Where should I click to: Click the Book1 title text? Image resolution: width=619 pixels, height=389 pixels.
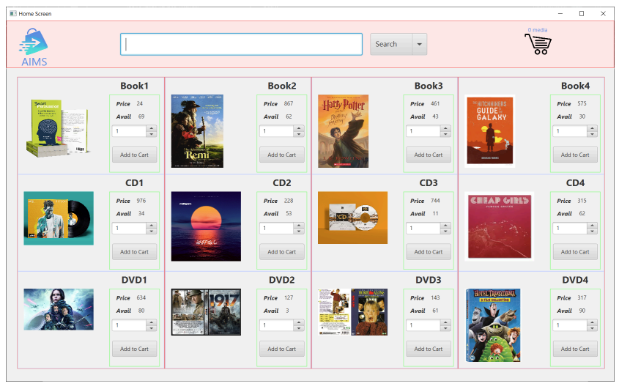(x=134, y=86)
